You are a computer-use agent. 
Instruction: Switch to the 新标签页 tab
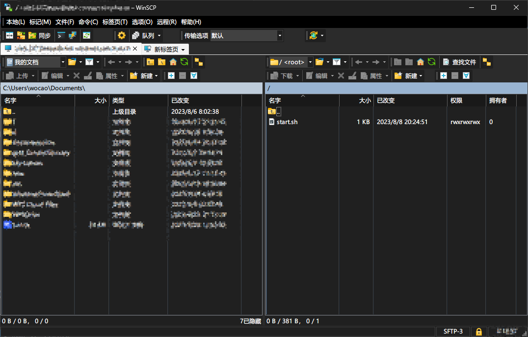pyautogui.click(x=166, y=50)
